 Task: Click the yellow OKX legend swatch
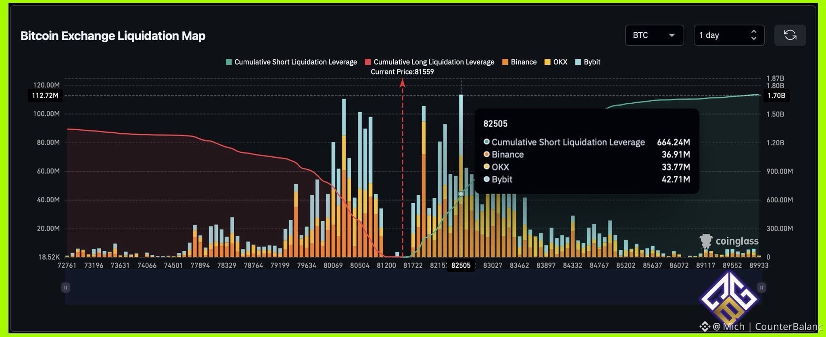548,62
